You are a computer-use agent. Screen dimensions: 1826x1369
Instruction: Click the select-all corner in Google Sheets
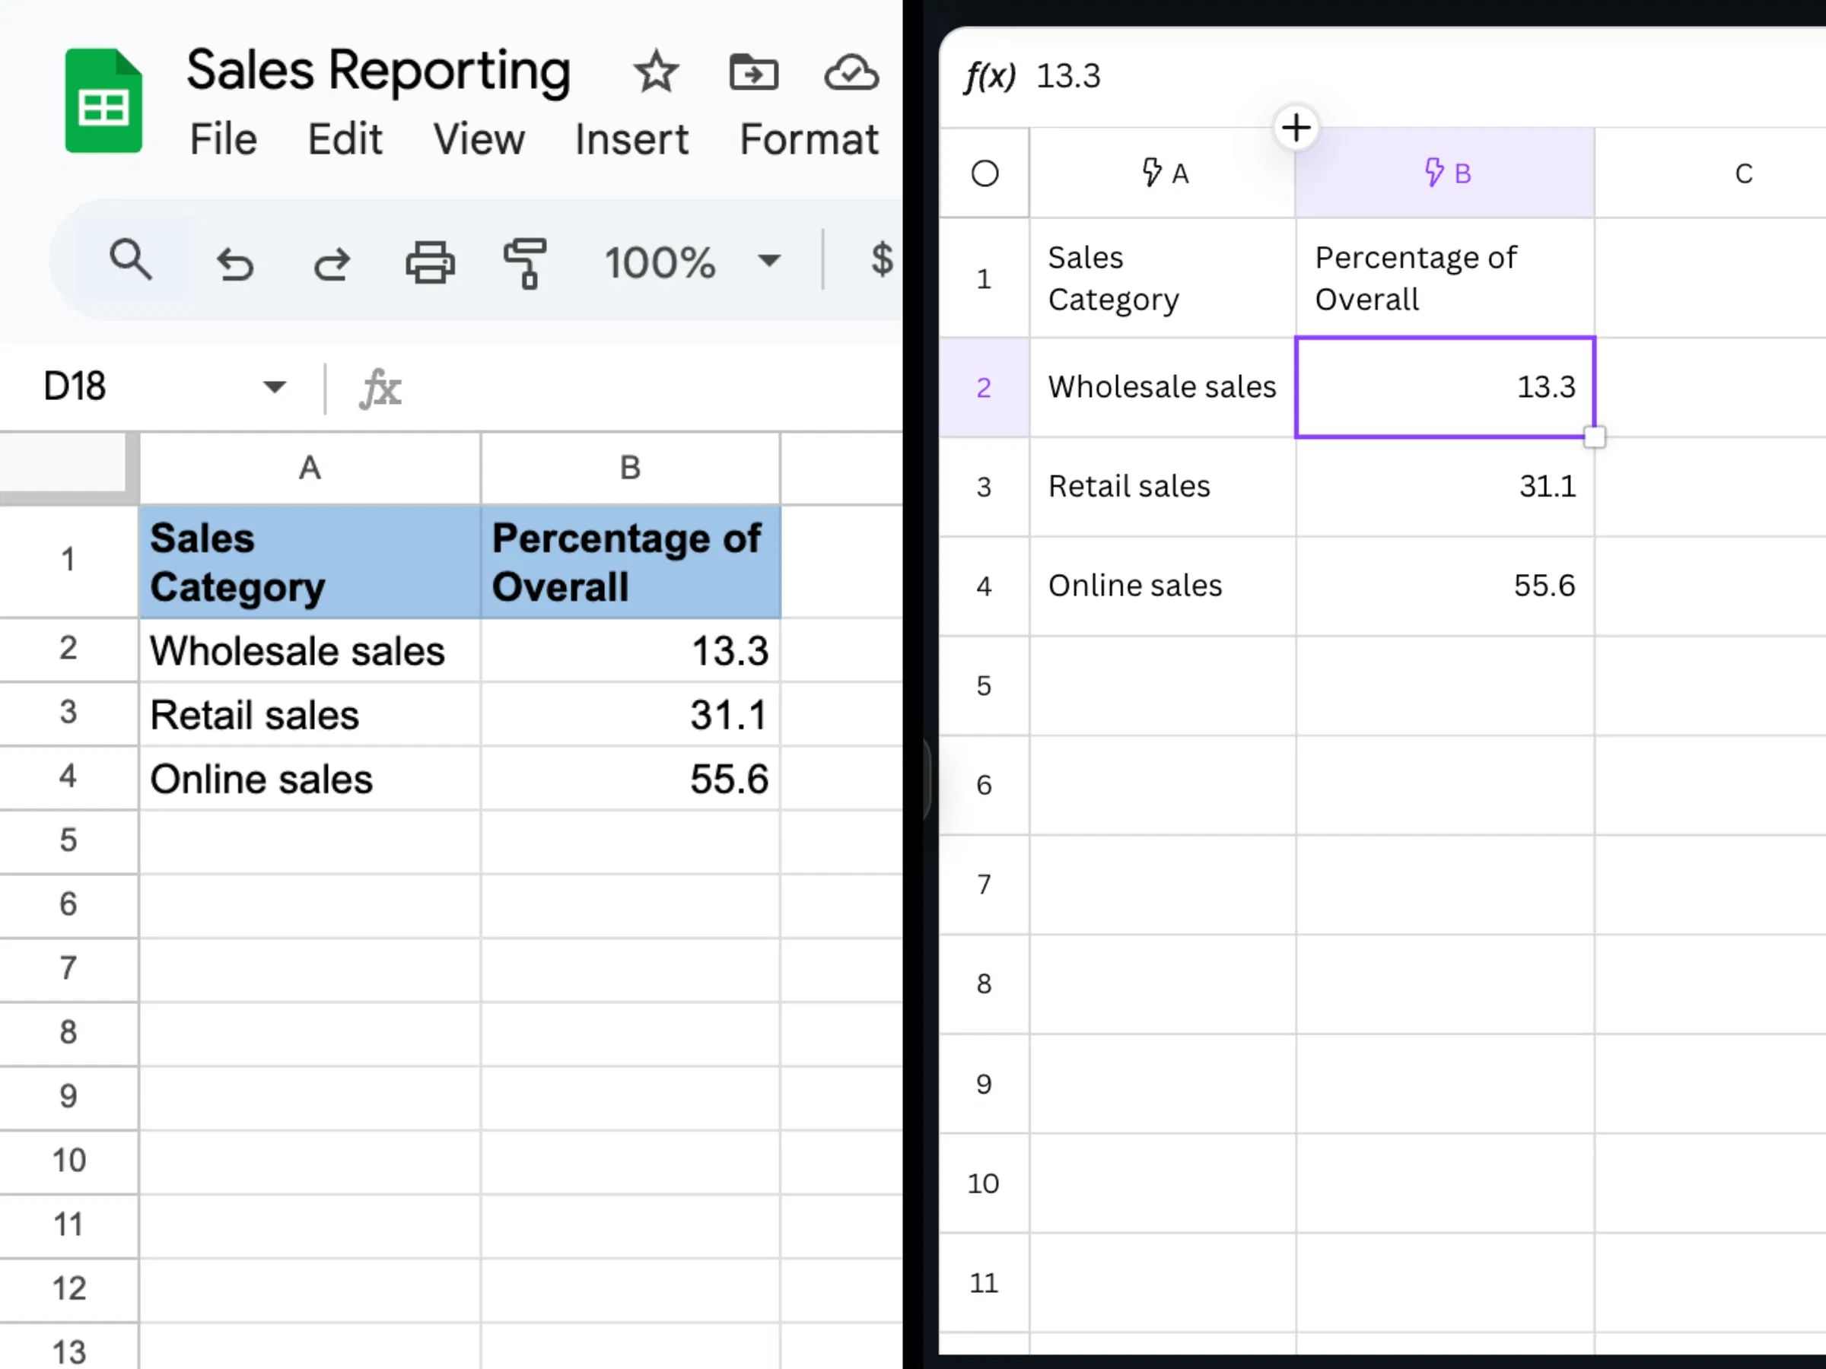tap(68, 468)
